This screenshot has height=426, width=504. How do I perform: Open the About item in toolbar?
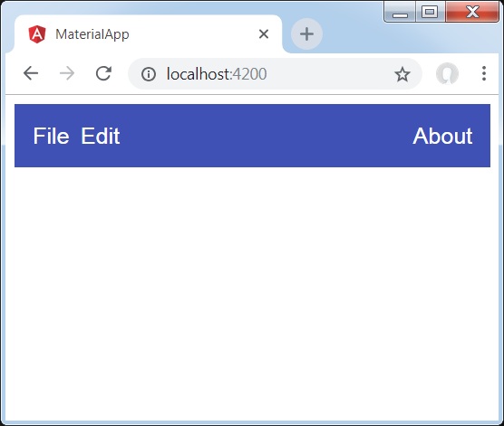(x=442, y=136)
